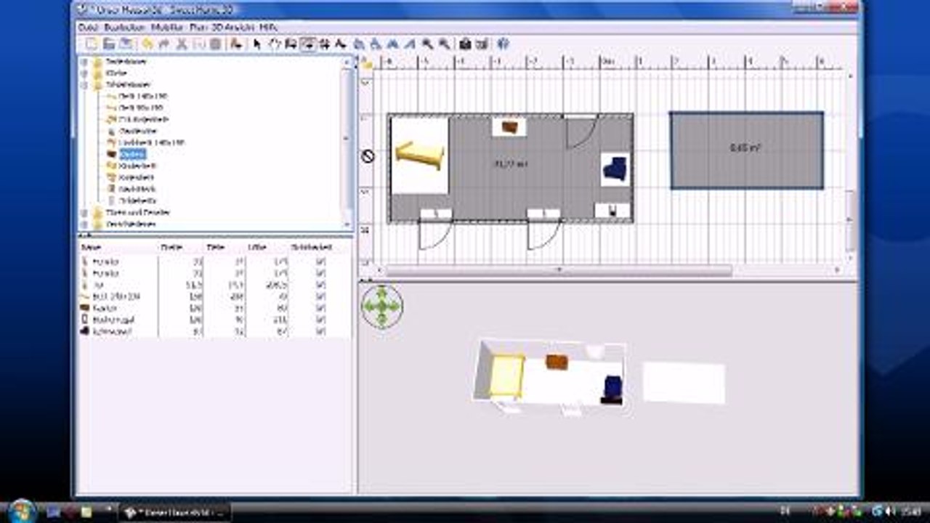Image resolution: width=930 pixels, height=523 pixels.
Task: Choose the Create walls tool
Action: point(291,44)
